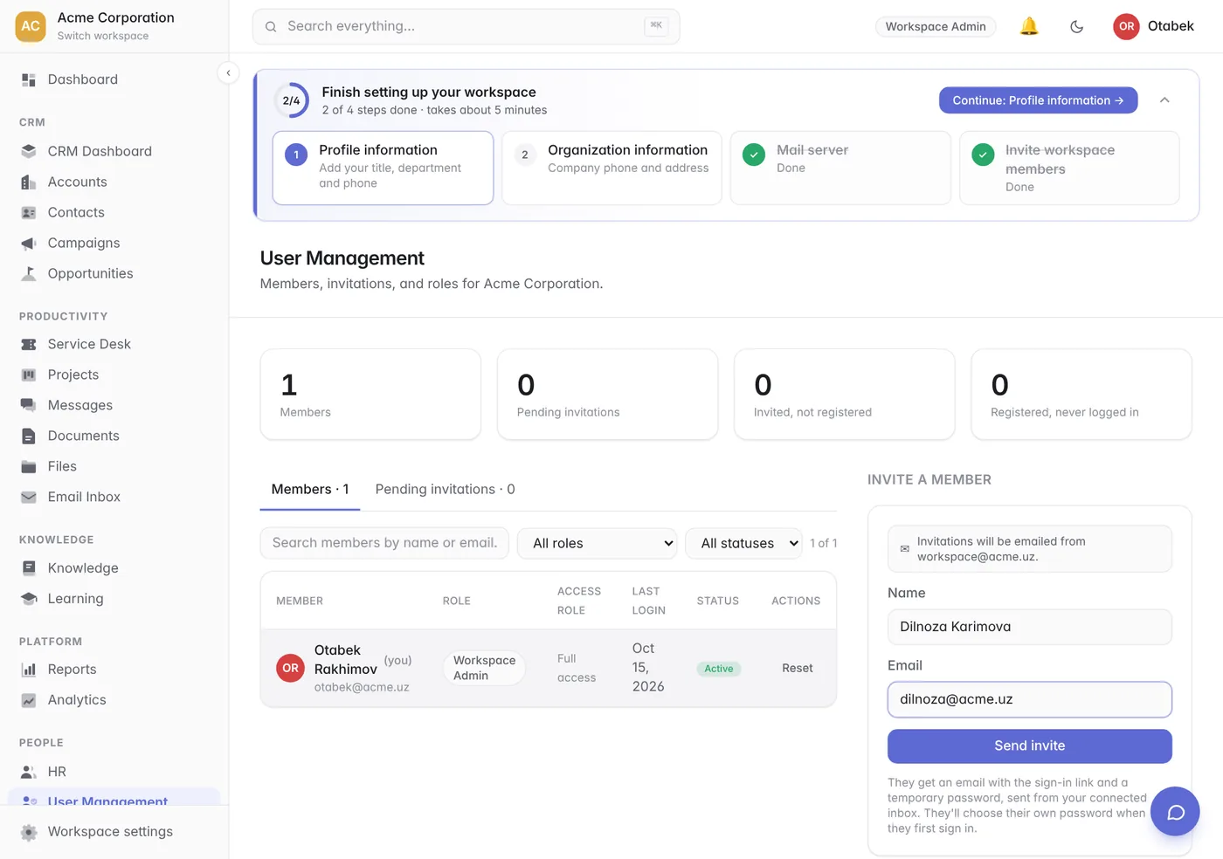The image size is (1223, 859).
Task: Collapse the workspace setup panel chevron
Action: (x=1164, y=100)
